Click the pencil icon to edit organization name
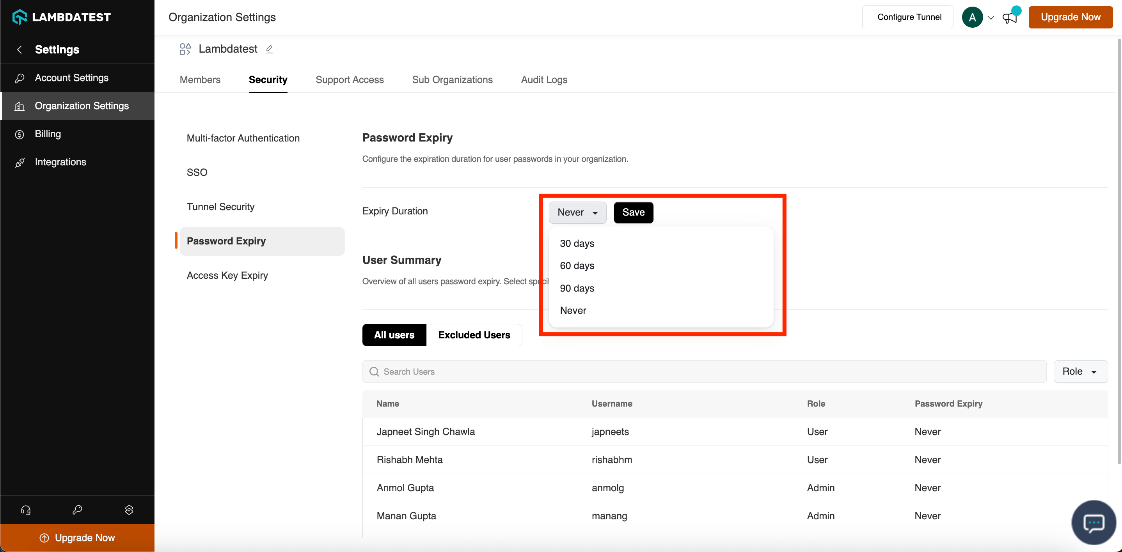The width and height of the screenshot is (1122, 552). click(269, 49)
